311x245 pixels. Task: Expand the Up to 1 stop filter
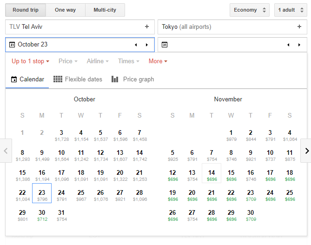[x=30, y=61]
